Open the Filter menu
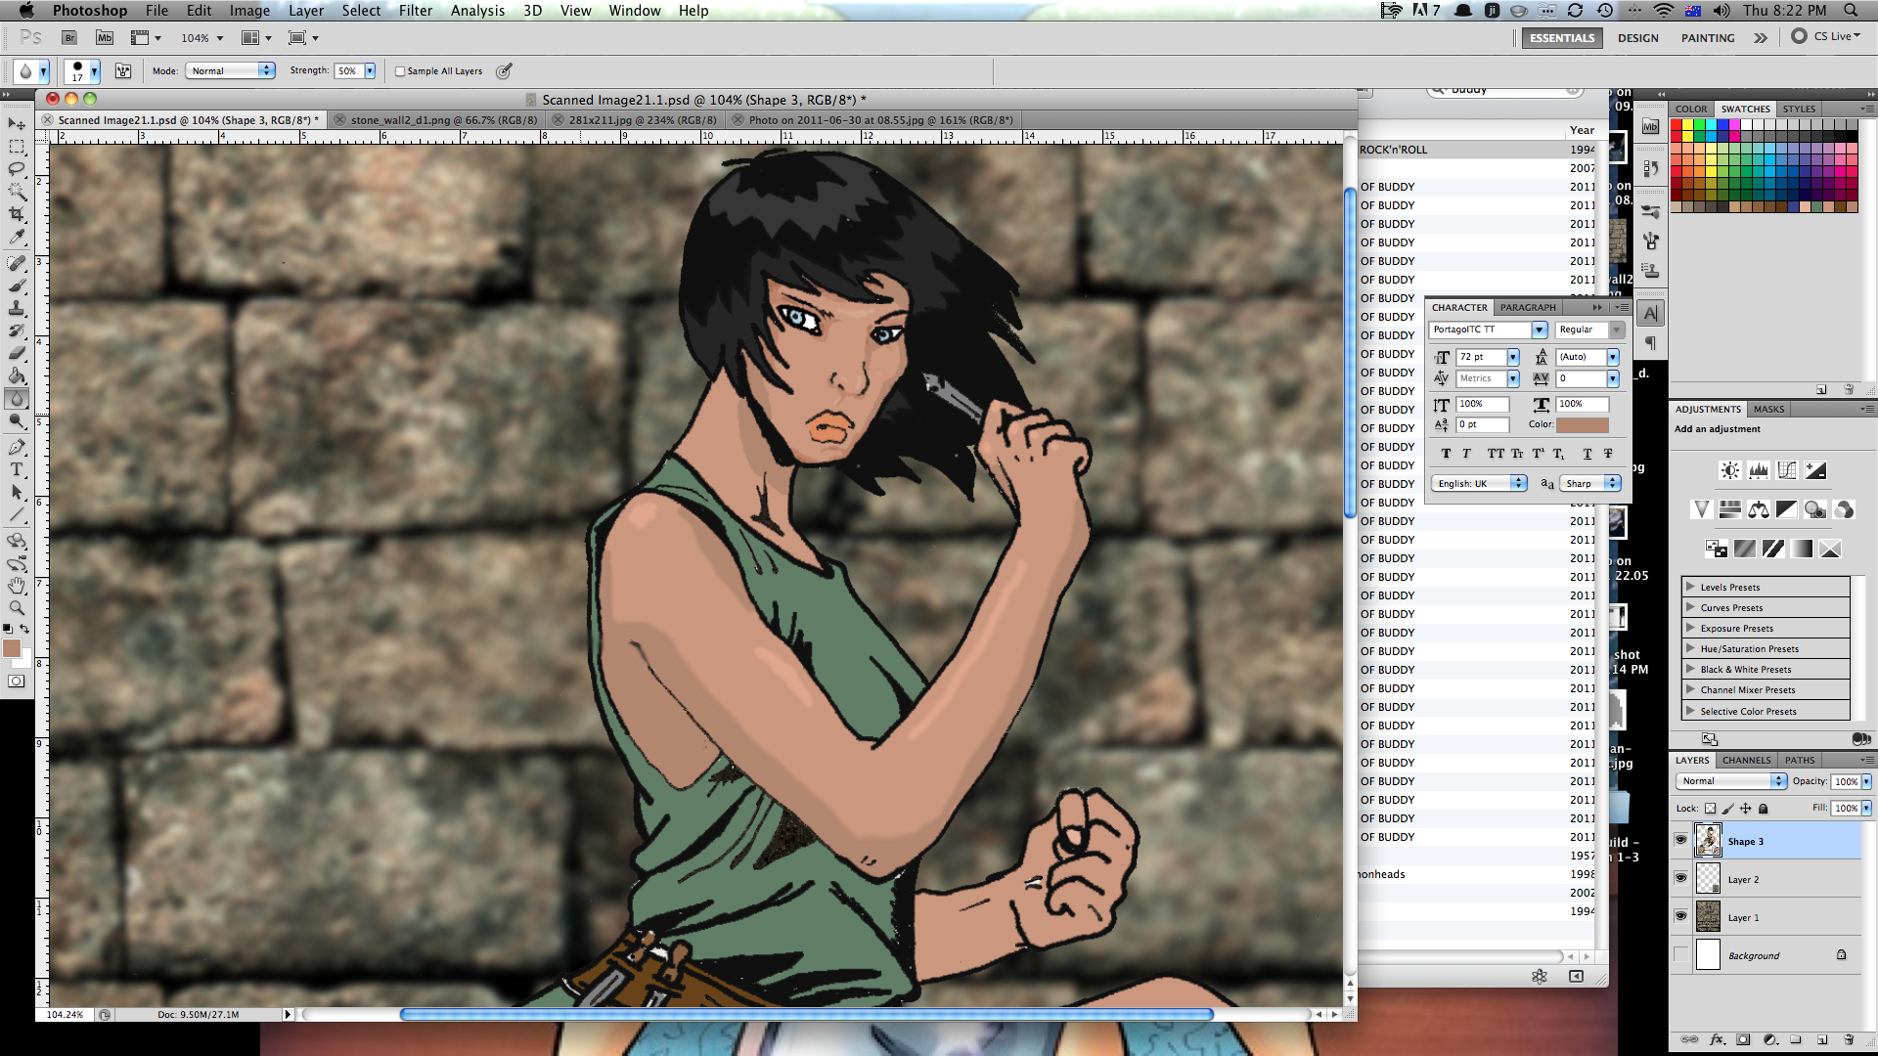1878x1056 pixels. click(415, 11)
